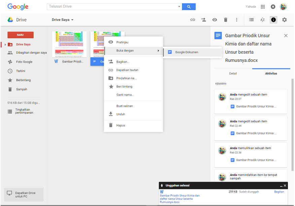Expand the search options dropdown arrow
Screen dimensions: 295x206
point(179,7)
